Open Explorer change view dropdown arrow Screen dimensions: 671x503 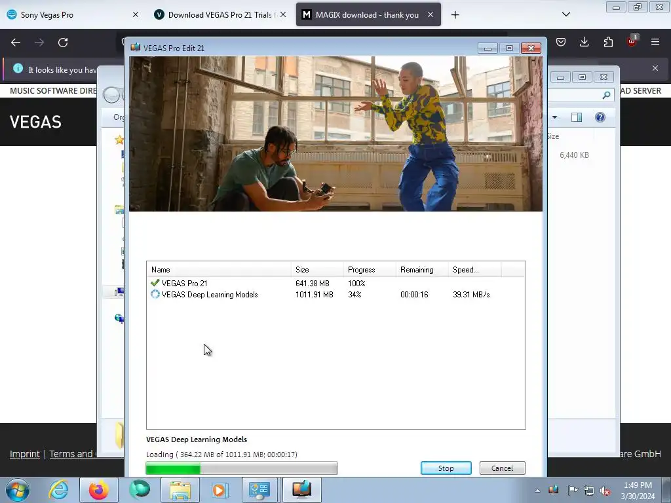[x=554, y=117]
